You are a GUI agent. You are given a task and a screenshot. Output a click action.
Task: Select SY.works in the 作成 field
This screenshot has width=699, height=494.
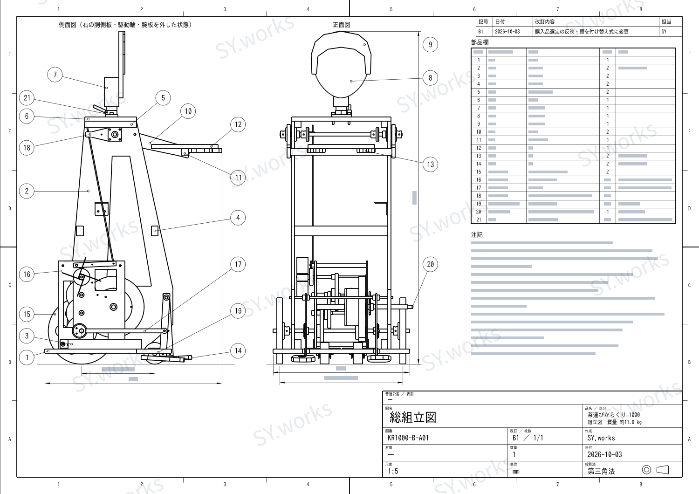pos(601,438)
